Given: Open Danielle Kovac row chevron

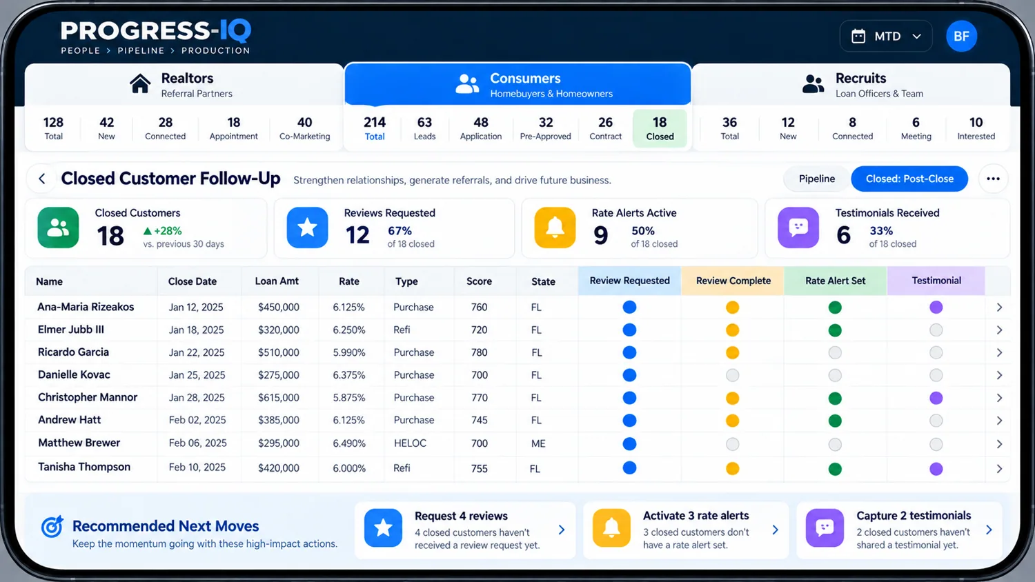Looking at the screenshot, I should (999, 376).
